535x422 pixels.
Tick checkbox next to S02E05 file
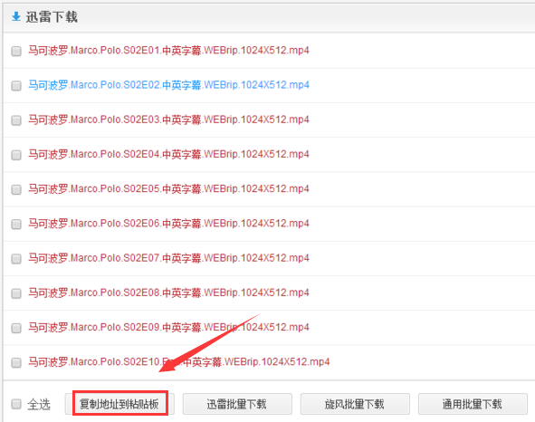16,189
